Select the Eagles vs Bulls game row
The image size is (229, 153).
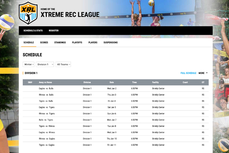click(46, 88)
